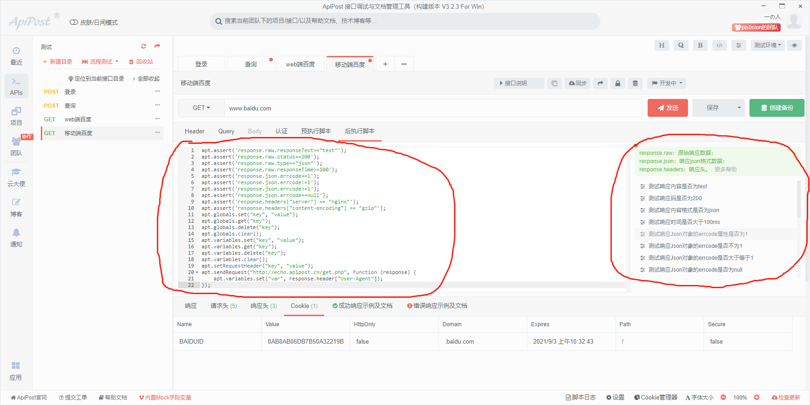Image resolution: width=810 pixels, height=405 pixels.
Task: Click the copy interface icon
Action: click(555, 83)
